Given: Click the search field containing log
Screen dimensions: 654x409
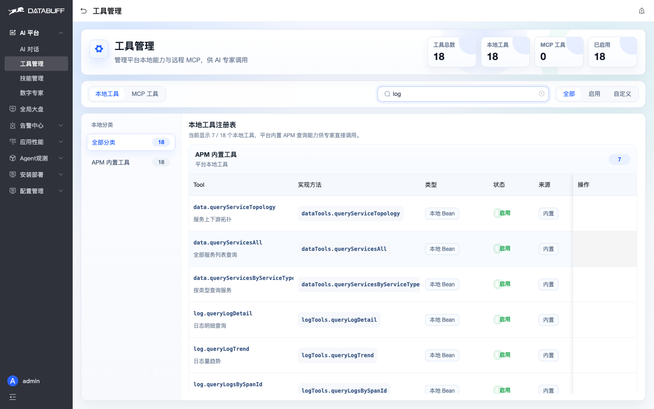Looking at the screenshot, I should tap(463, 94).
